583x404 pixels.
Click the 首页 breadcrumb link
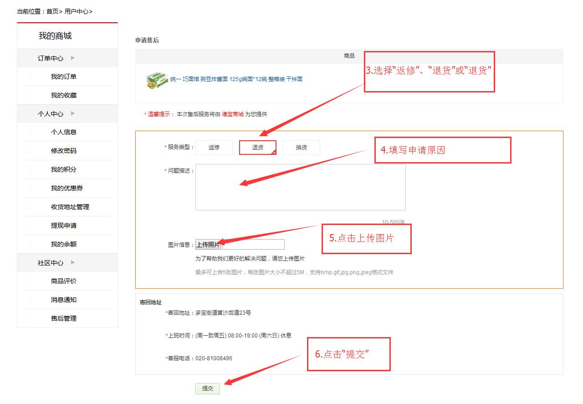[52, 11]
